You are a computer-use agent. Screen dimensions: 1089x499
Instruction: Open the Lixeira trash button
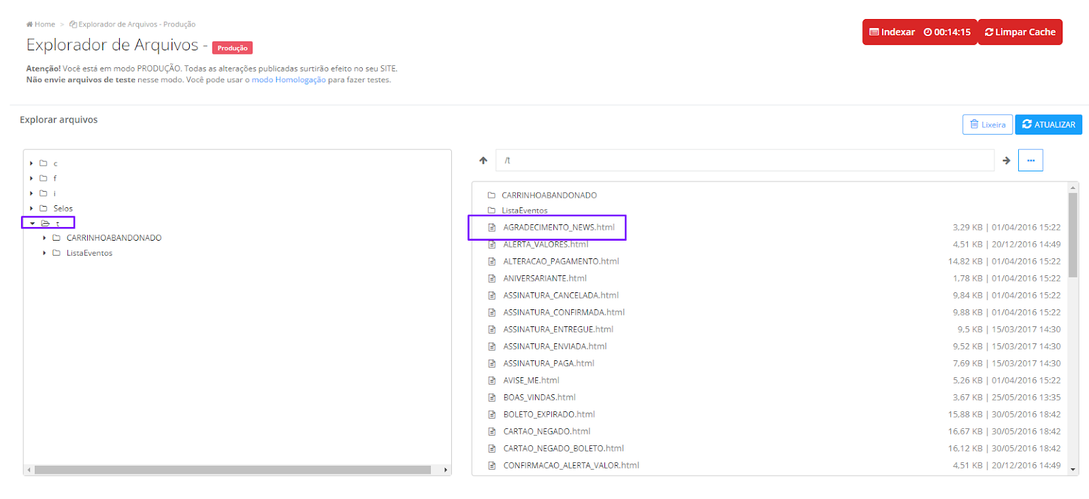[x=987, y=124]
